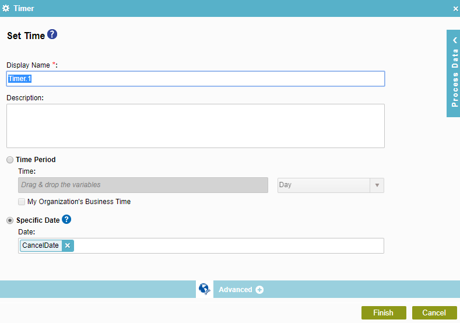
Task: Click inside the Description text area
Action: tap(195, 125)
